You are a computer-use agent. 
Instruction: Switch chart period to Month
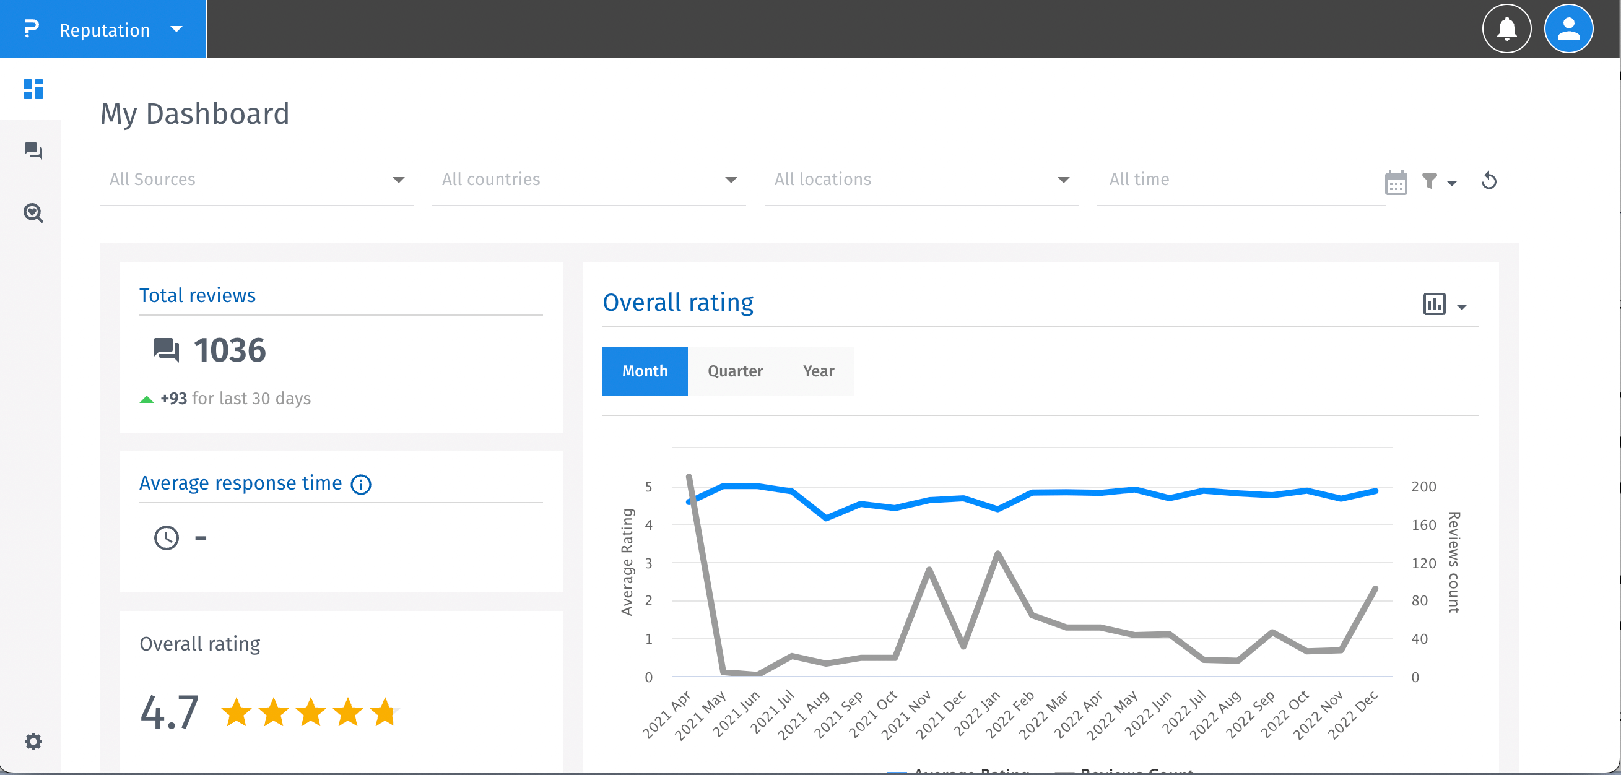coord(645,371)
